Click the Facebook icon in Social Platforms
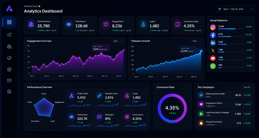259x138 pixels. click(213, 35)
